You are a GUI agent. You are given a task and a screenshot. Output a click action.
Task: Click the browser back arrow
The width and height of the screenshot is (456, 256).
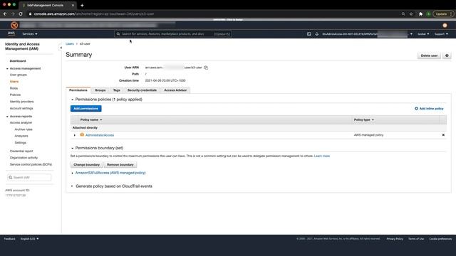(5, 14)
